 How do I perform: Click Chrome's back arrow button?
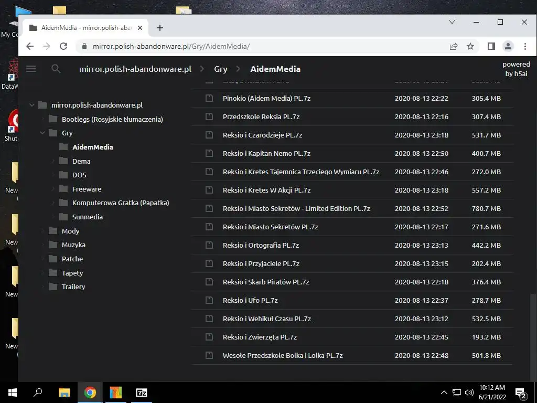click(30, 46)
